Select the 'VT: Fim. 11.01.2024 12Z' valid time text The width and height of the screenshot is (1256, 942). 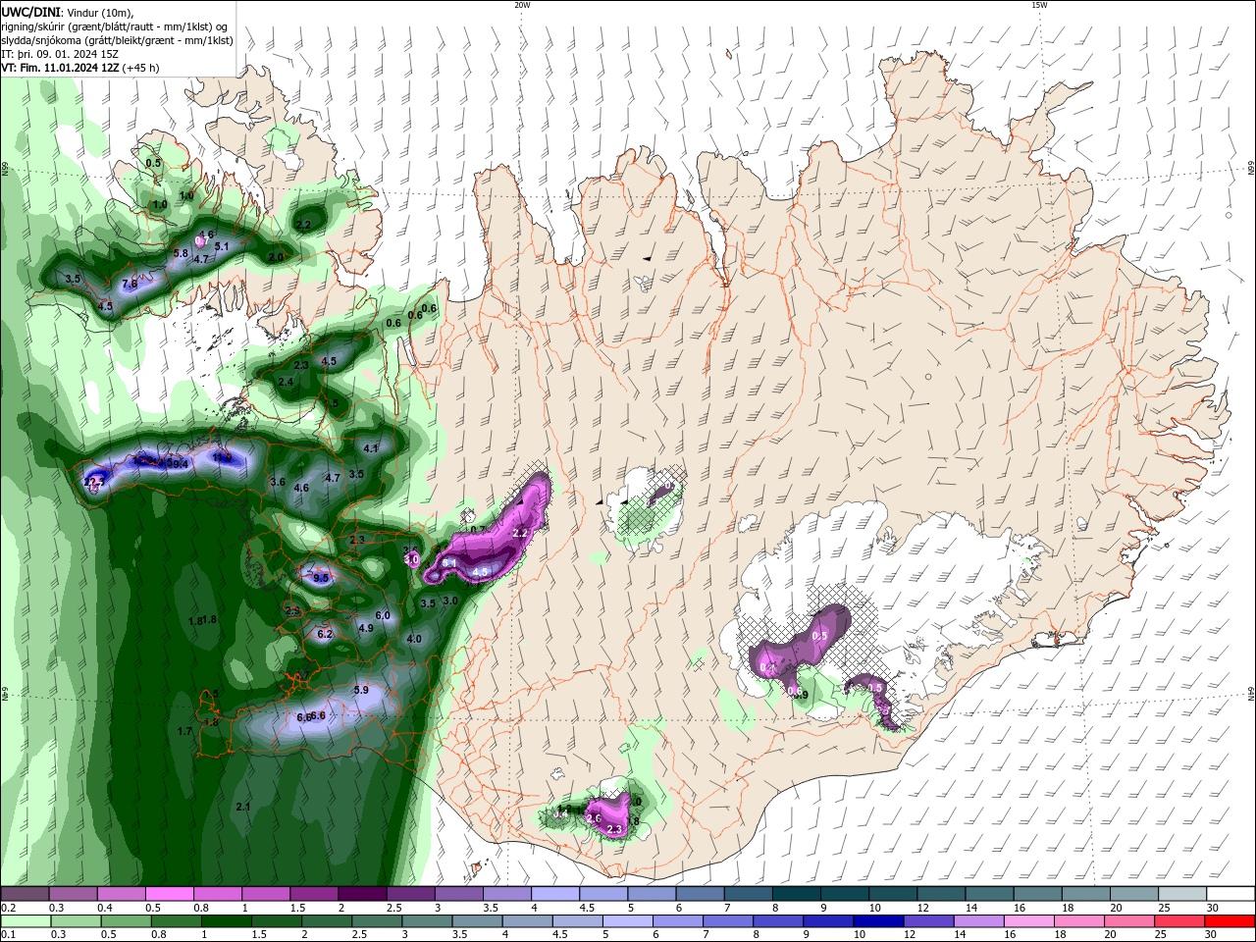(62, 68)
